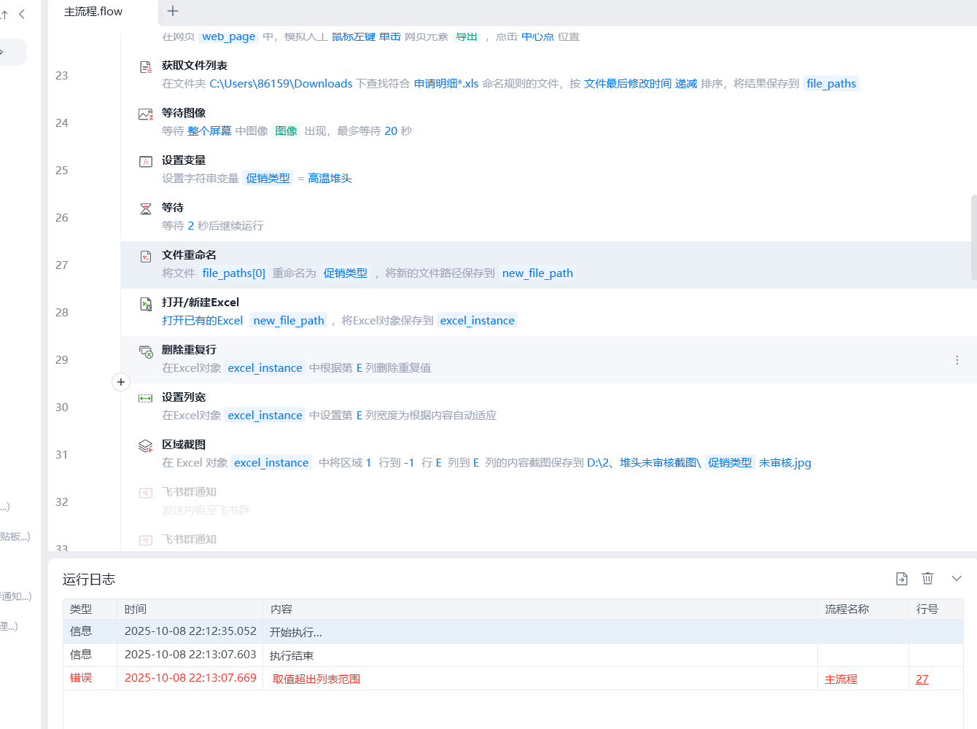
Task: Export the run log with file icon
Action: click(902, 578)
